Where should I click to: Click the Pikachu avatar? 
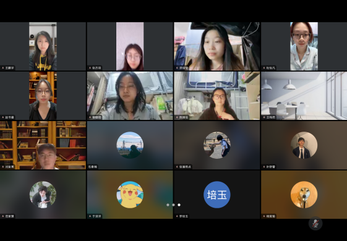(130, 195)
